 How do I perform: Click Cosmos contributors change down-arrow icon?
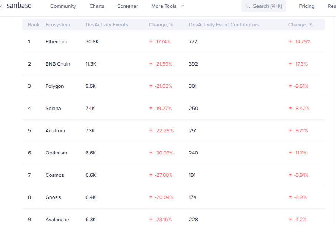(x=290, y=175)
